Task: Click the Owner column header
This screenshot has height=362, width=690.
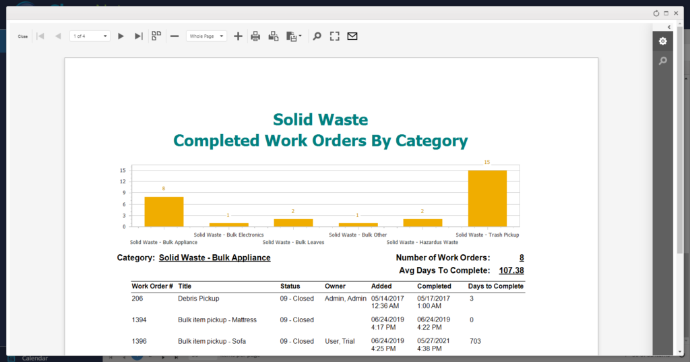Action: coord(335,286)
